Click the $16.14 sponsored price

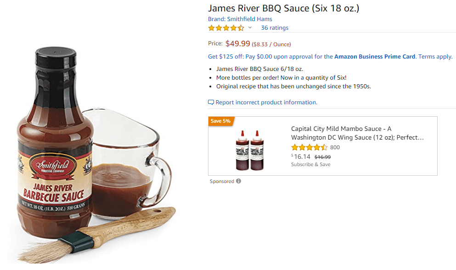coord(301,157)
